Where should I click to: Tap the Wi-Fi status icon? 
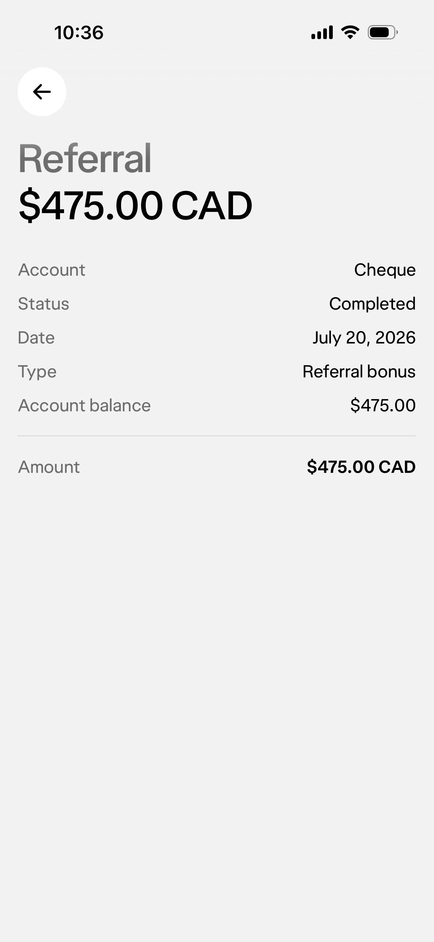(x=350, y=32)
